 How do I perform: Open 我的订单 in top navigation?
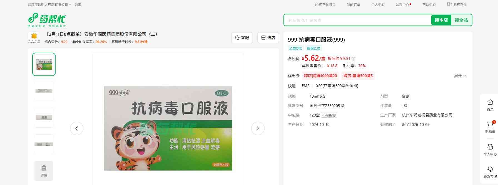coord(353,5)
